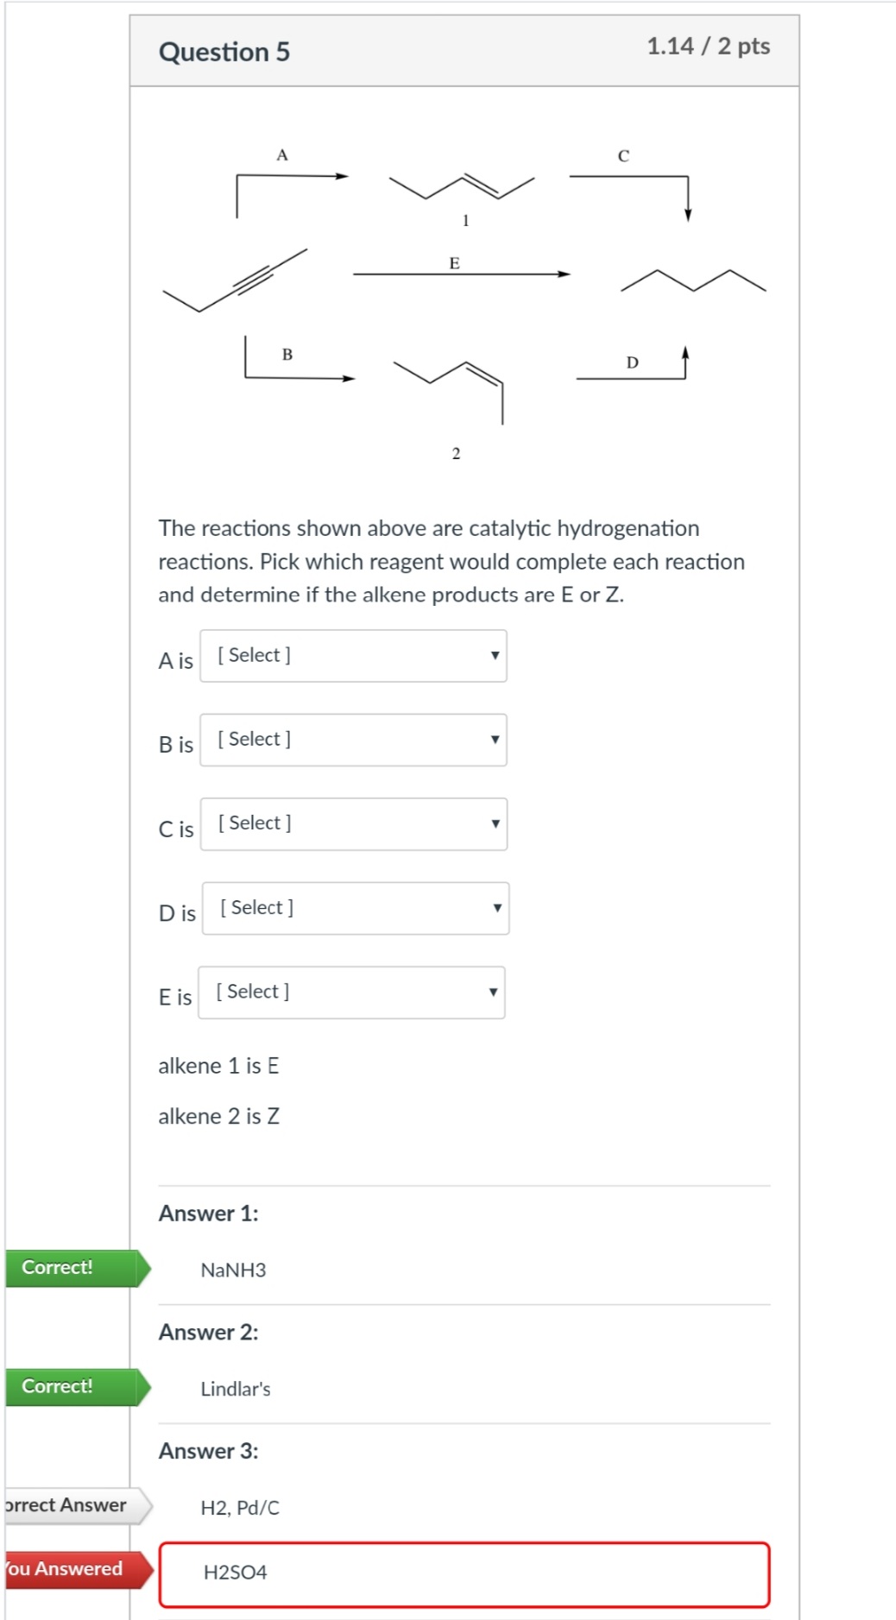This screenshot has width=896, height=1620.
Task: Open the 'D is' select dropdown
Action: click(356, 908)
